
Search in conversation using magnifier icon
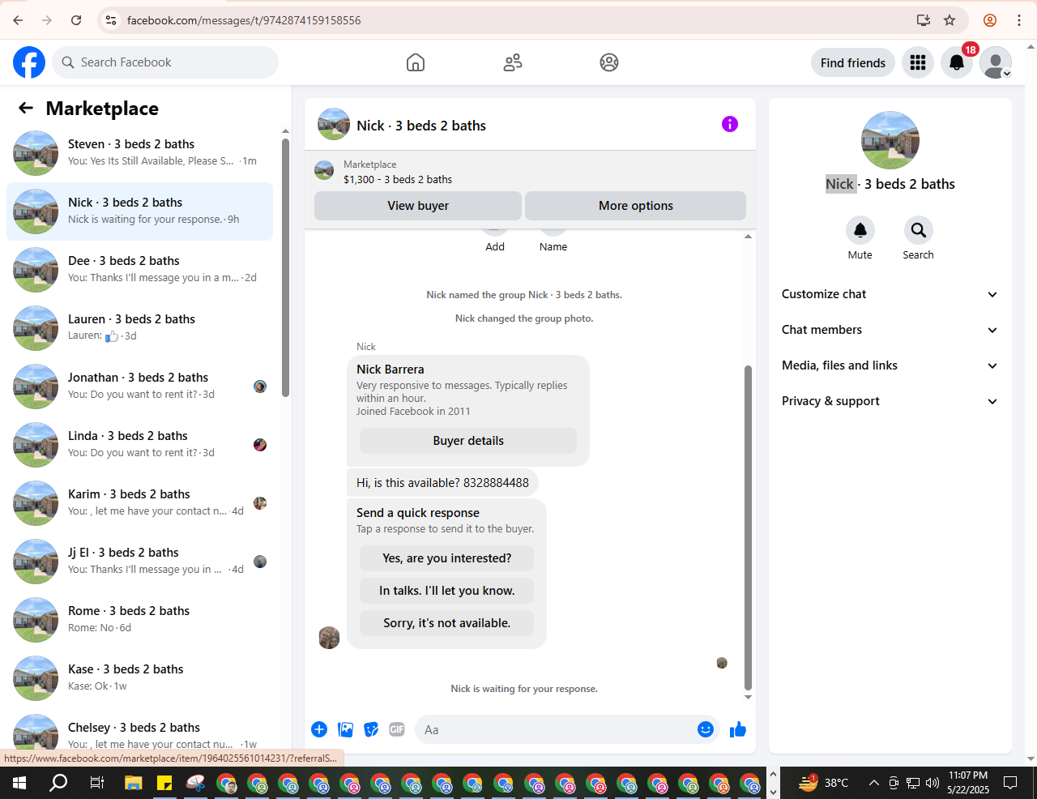coord(919,230)
